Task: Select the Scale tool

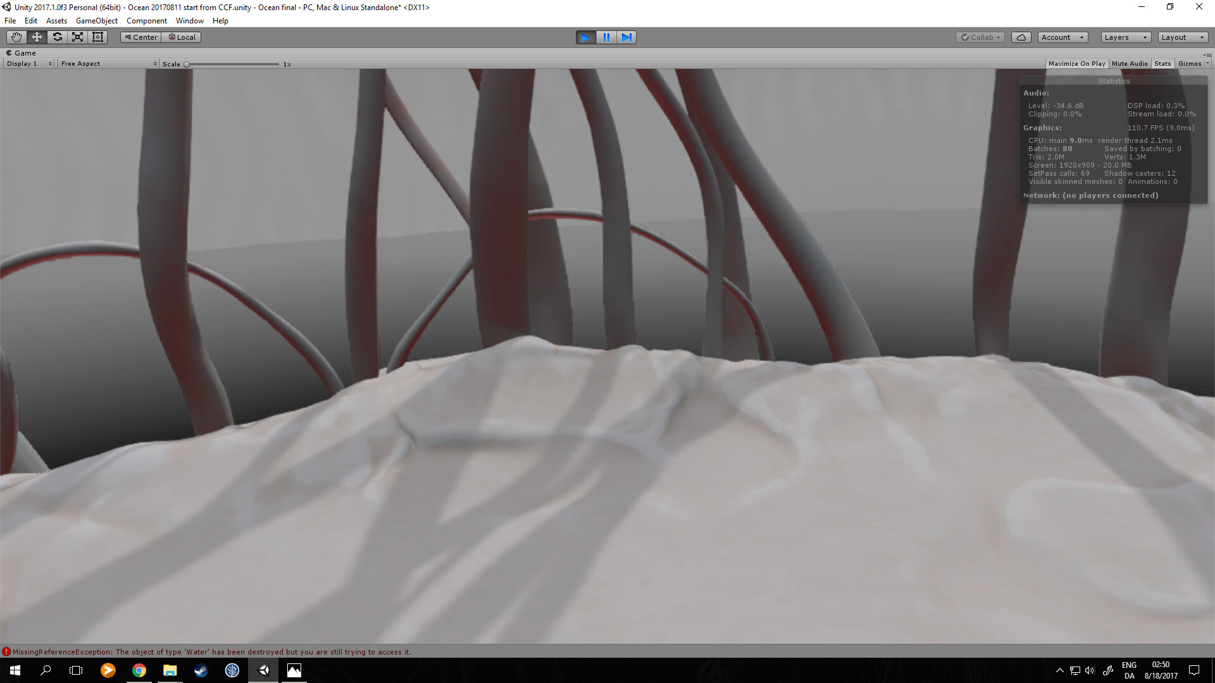Action: pyautogui.click(x=77, y=37)
